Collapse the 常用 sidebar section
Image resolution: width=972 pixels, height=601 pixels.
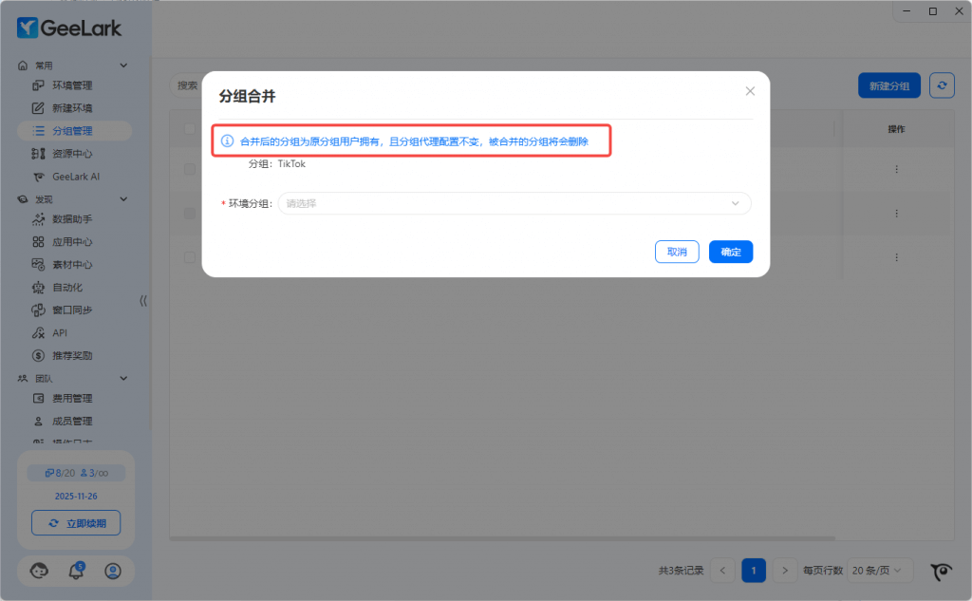click(x=122, y=66)
